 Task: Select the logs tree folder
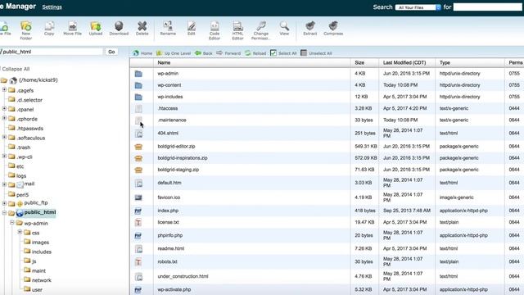21,175
